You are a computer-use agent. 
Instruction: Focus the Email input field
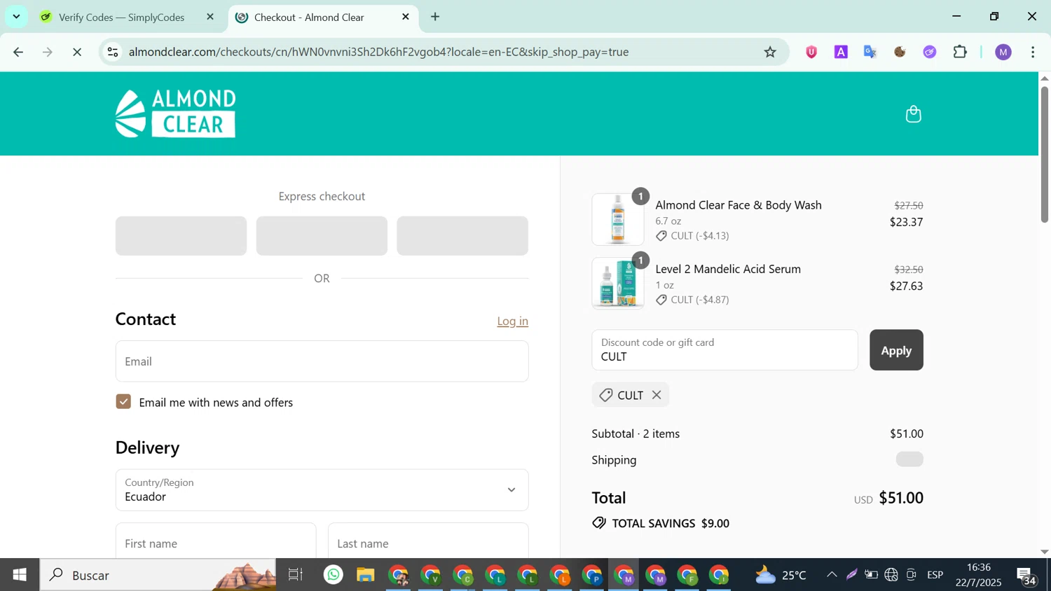(322, 361)
